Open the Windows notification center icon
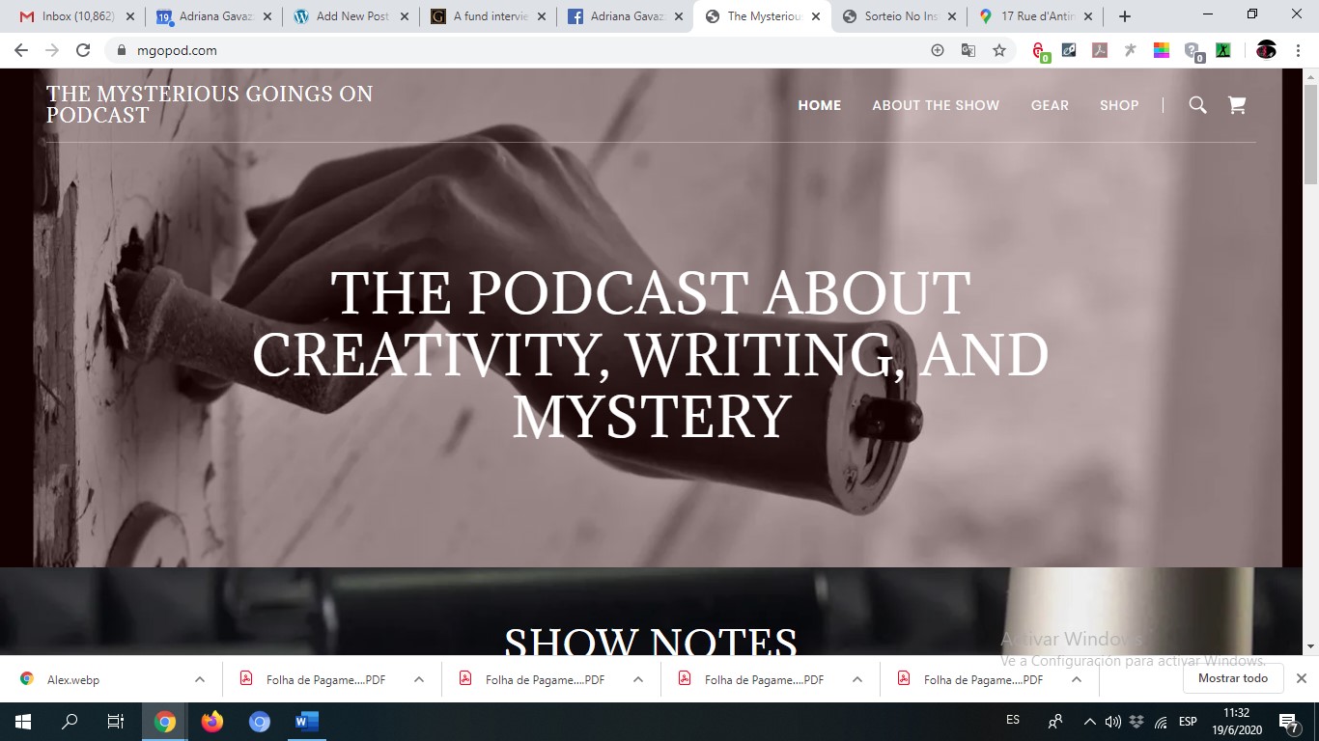This screenshot has width=1319, height=741. click(1287, 722)
